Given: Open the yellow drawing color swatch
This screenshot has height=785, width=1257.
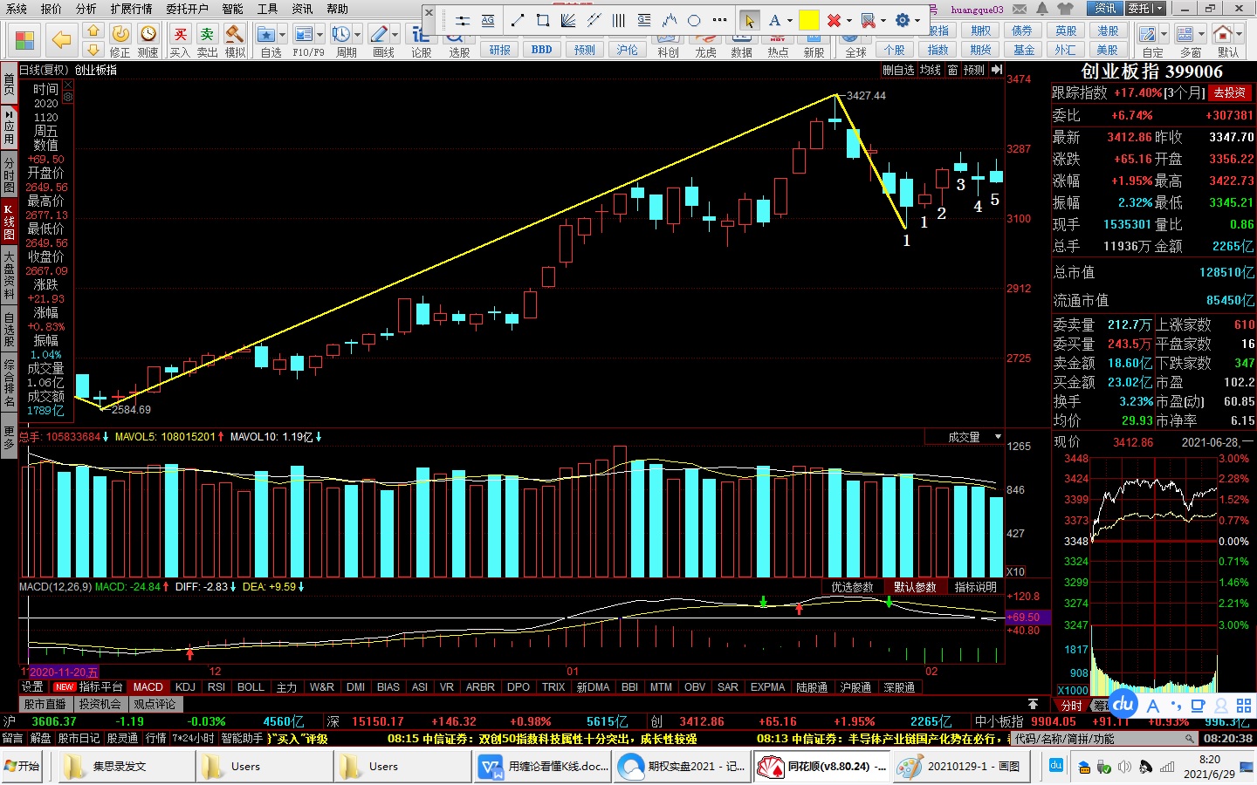Looking at the screenshot, I should pyautogui.click(x=809, y=20).
